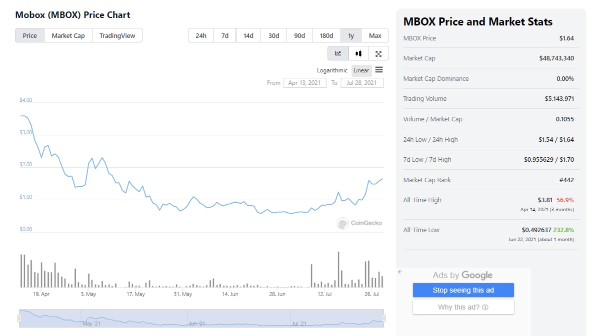Open the From date picker field
The width and height of the screenshot is (605, 336).
(304, 83)
